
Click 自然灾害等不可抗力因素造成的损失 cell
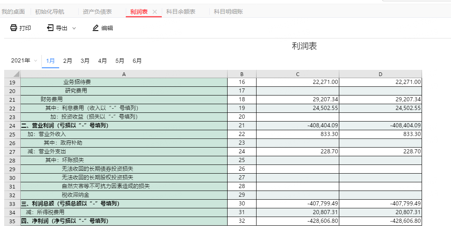(x=124, y=186)
